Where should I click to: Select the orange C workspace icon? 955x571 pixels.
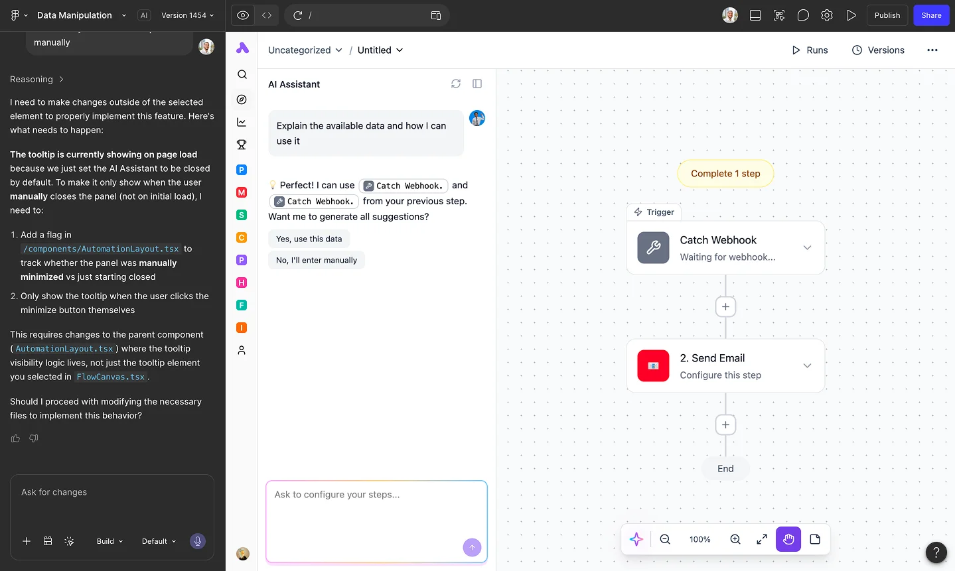242,237
